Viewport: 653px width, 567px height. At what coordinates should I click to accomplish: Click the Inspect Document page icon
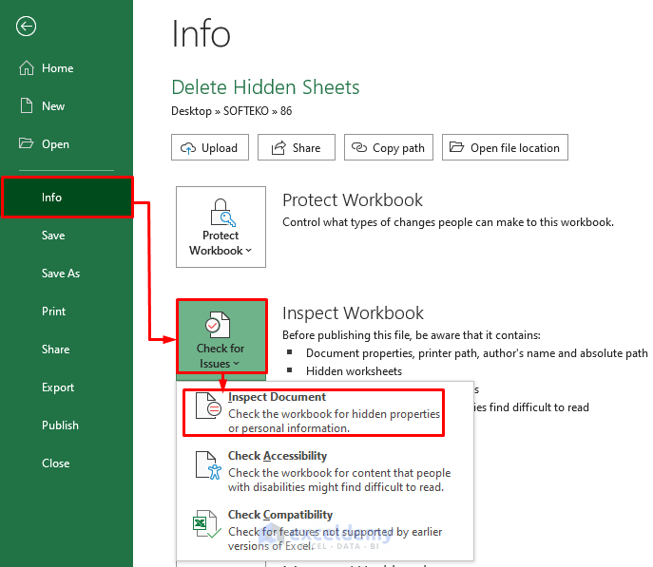(x=209, y=405)
